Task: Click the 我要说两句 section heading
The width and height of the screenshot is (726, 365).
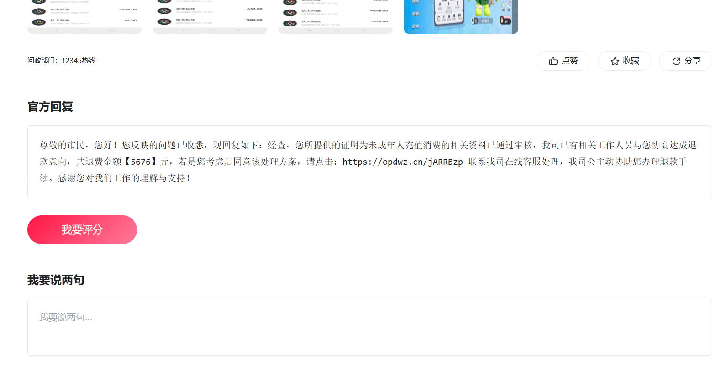Action: point(56,280)
